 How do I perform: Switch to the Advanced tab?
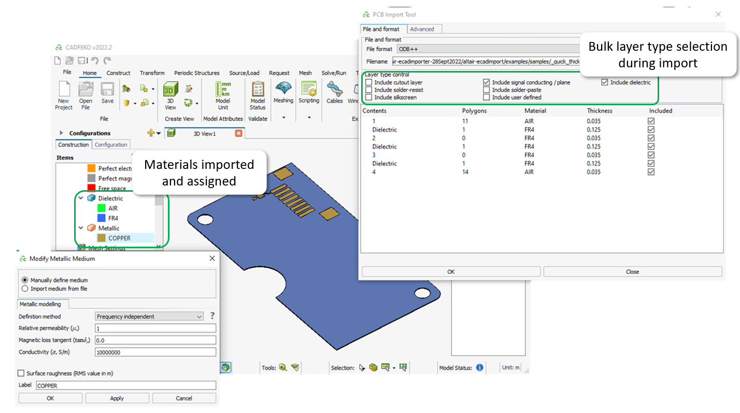(422, 29)
